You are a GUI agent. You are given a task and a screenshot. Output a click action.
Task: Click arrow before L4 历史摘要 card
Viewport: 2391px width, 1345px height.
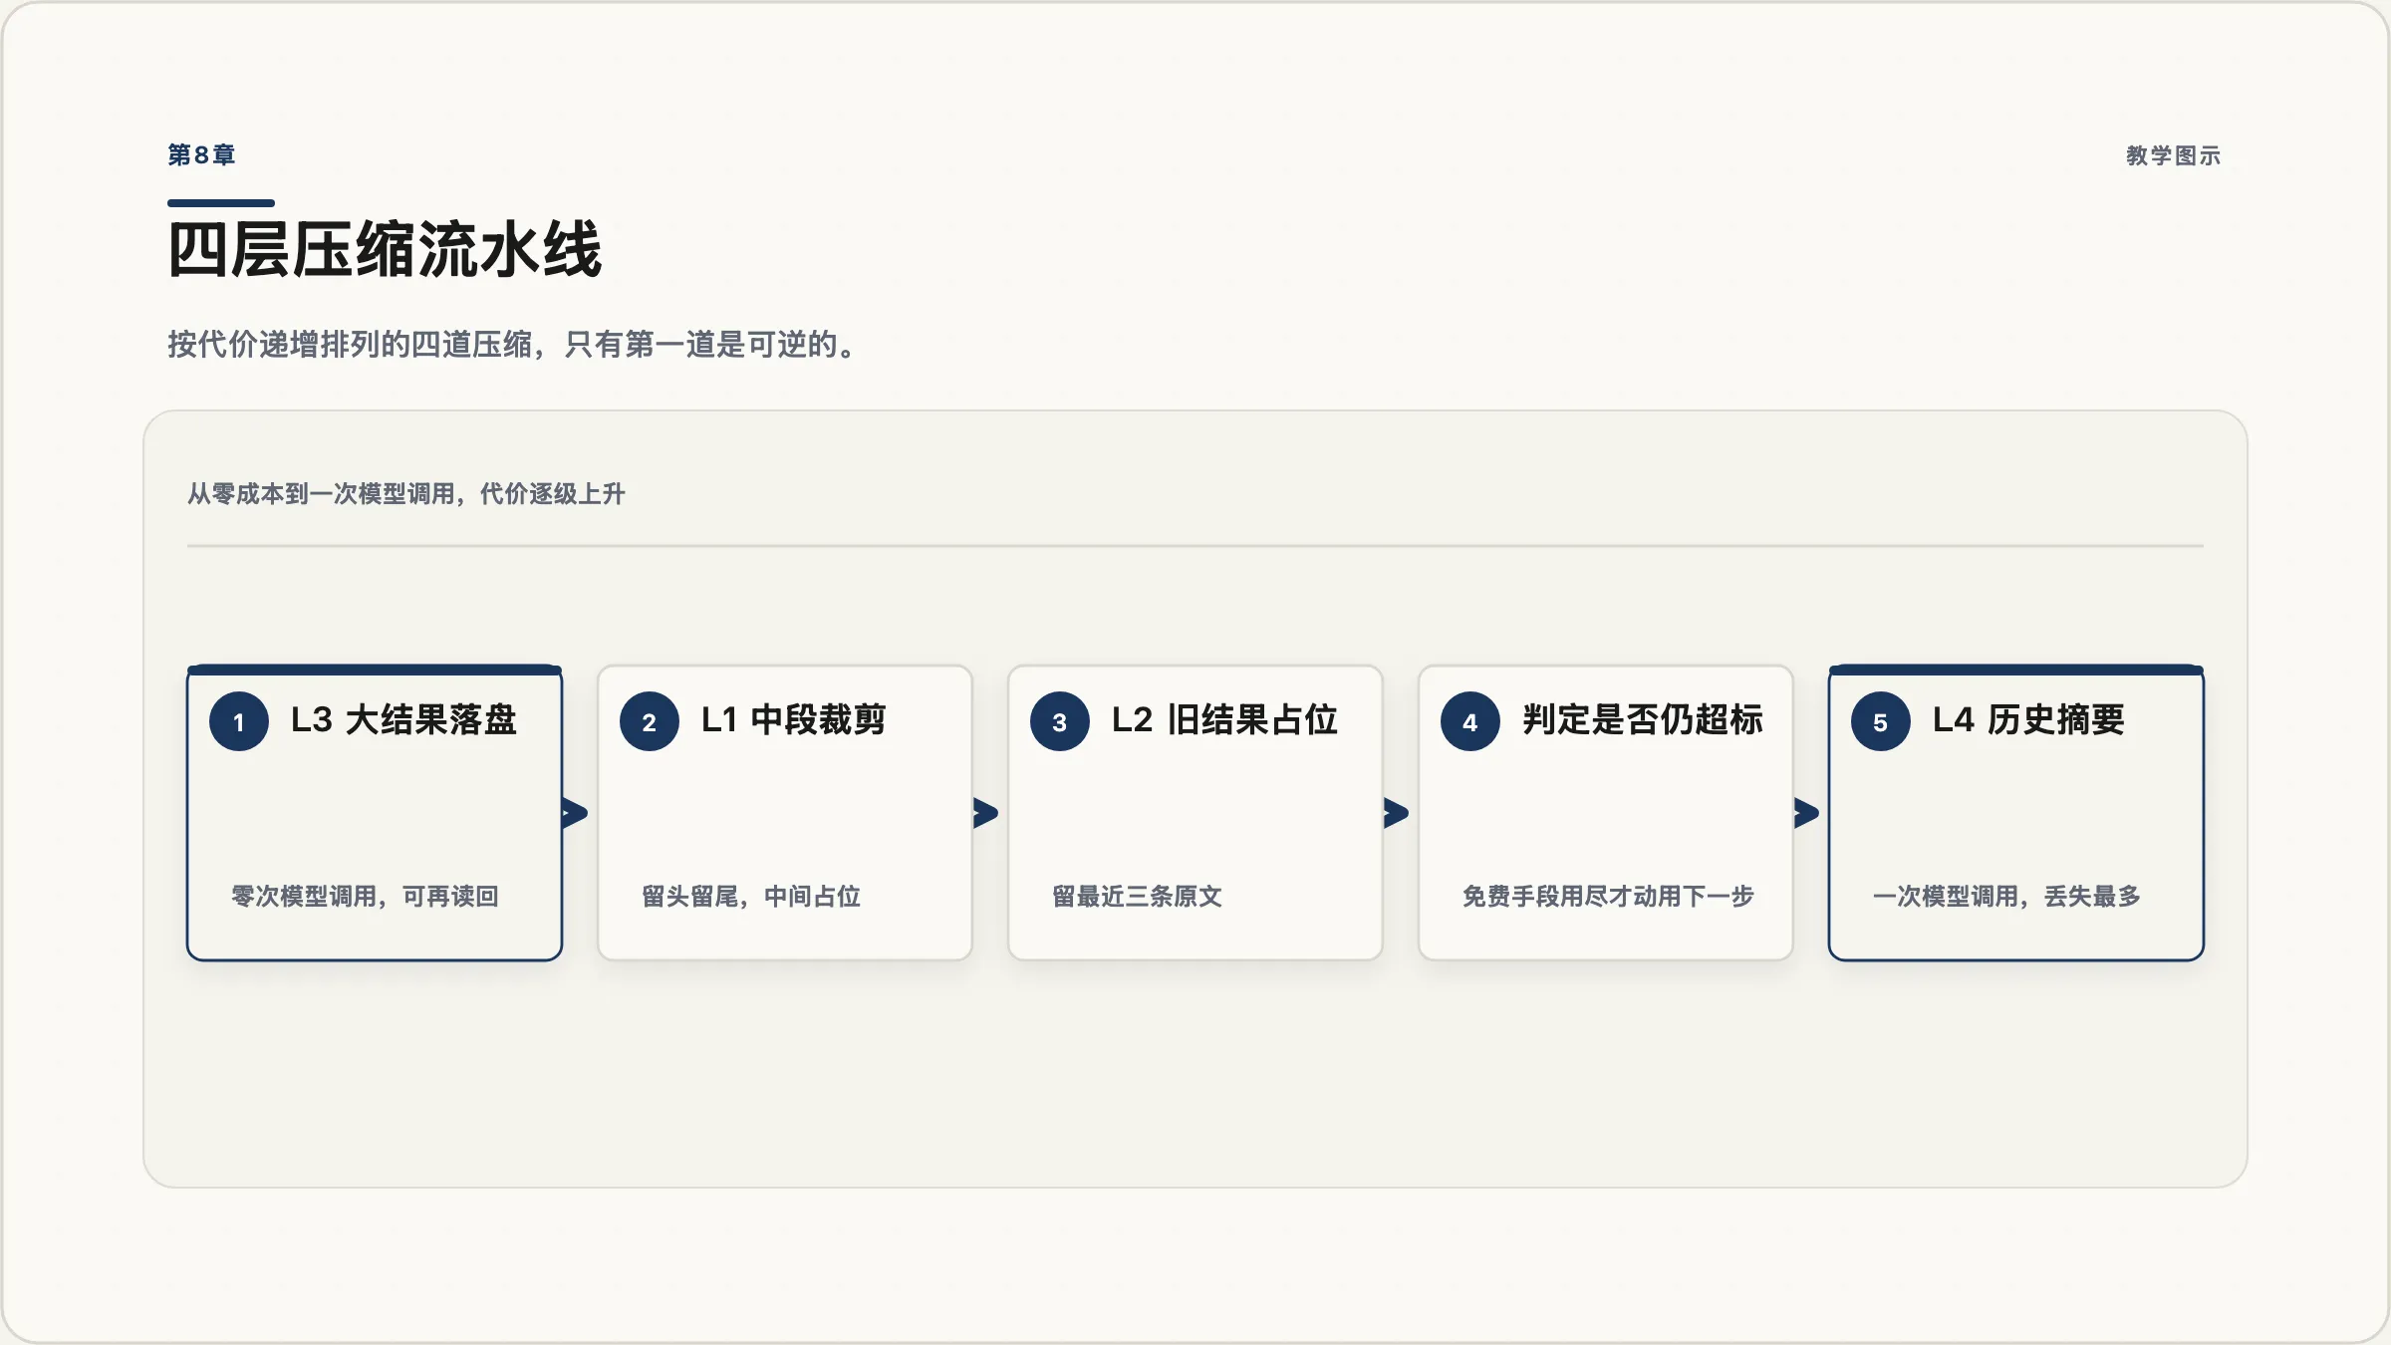(x=1806, y=813)
